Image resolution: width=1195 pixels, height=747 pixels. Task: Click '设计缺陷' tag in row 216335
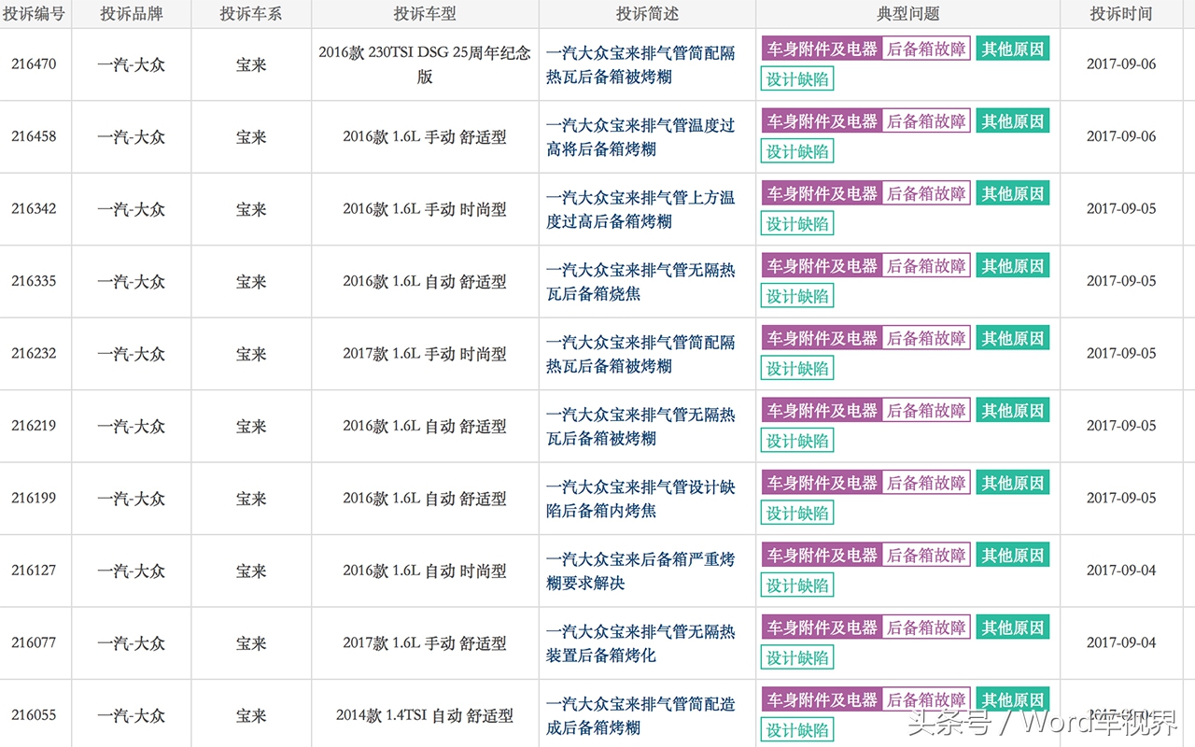tap(797, 296)
